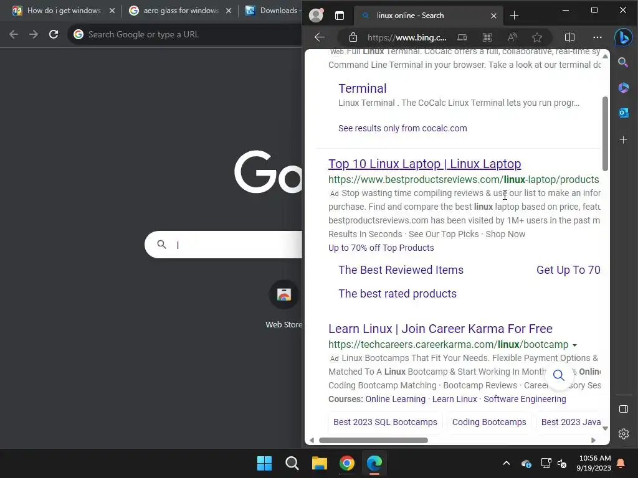Click 'See results only from cocalc.com'

pyautogui.click(x=402, y=128)
